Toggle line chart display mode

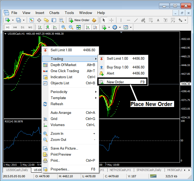click(55, 27)
